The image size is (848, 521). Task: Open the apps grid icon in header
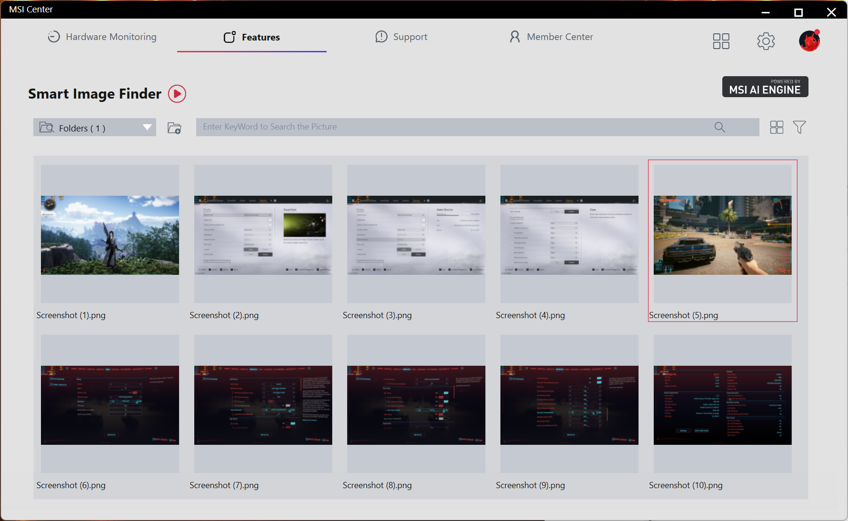tap(721, 41)
